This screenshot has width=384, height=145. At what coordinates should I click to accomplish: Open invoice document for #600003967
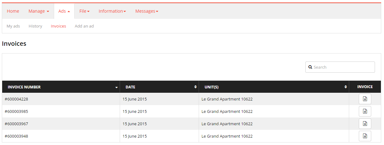coord(365,124)
